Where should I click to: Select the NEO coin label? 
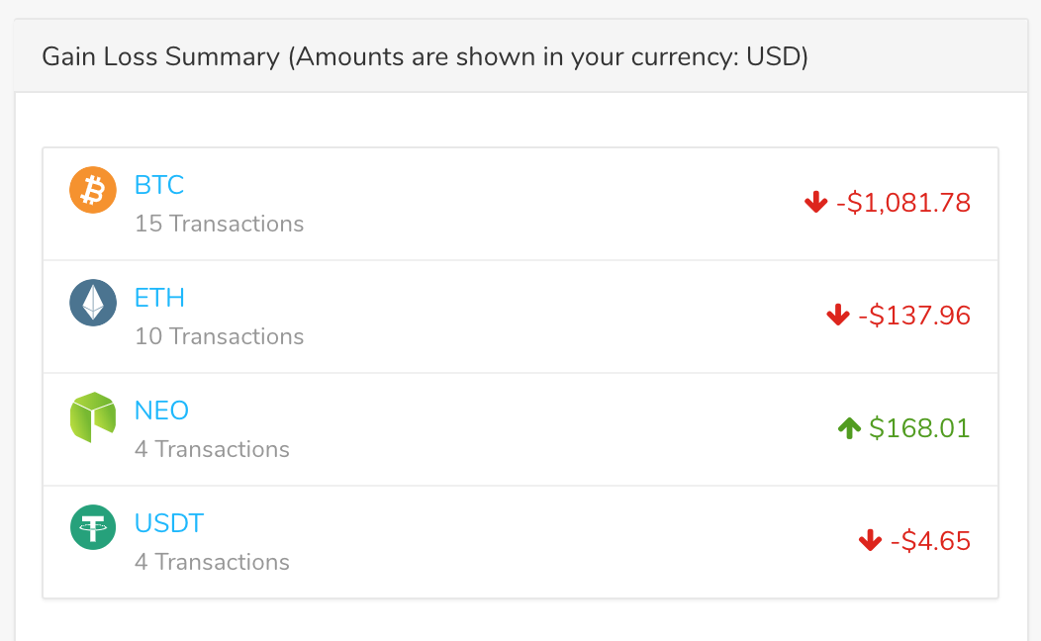point(161,411)
